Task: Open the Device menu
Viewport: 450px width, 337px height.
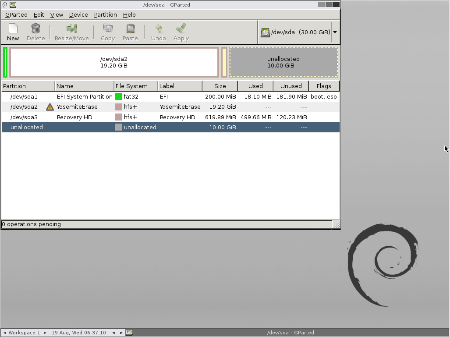Action: 78,14
